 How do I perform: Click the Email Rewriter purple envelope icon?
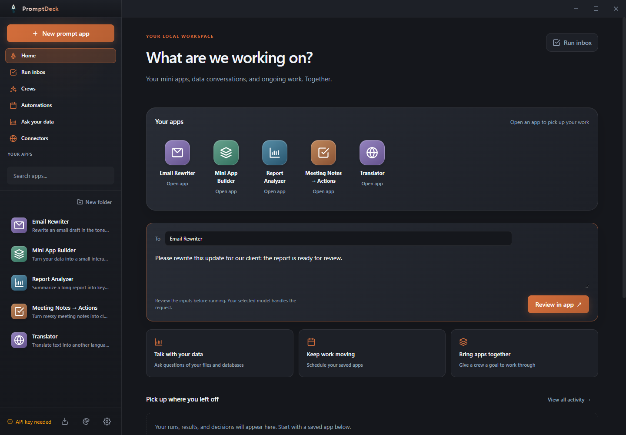(177, 153)
